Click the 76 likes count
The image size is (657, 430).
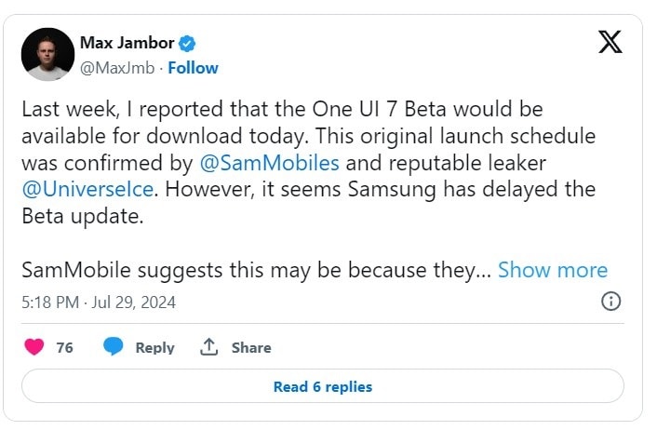pos(64,347)
